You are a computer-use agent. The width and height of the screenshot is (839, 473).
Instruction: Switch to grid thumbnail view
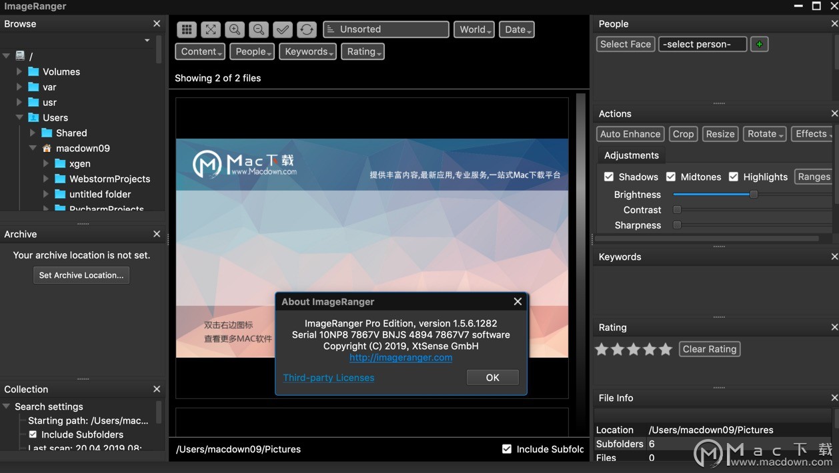click(187, 29)
